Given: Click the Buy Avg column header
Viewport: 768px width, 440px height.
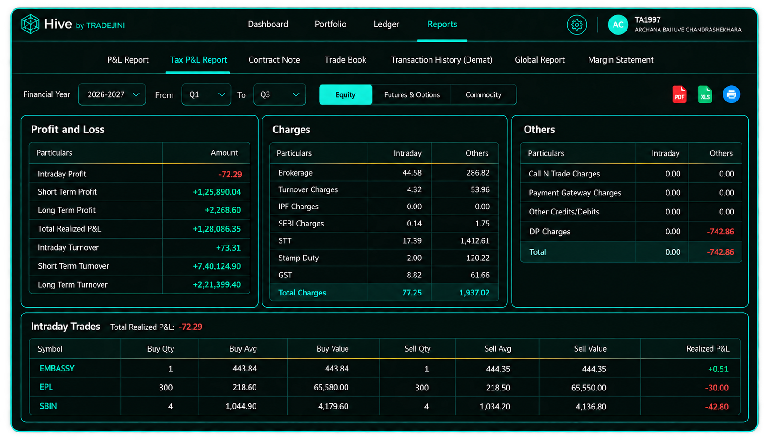Looking at the screenshot, I should pyautogui.click(x=243, y=349).
